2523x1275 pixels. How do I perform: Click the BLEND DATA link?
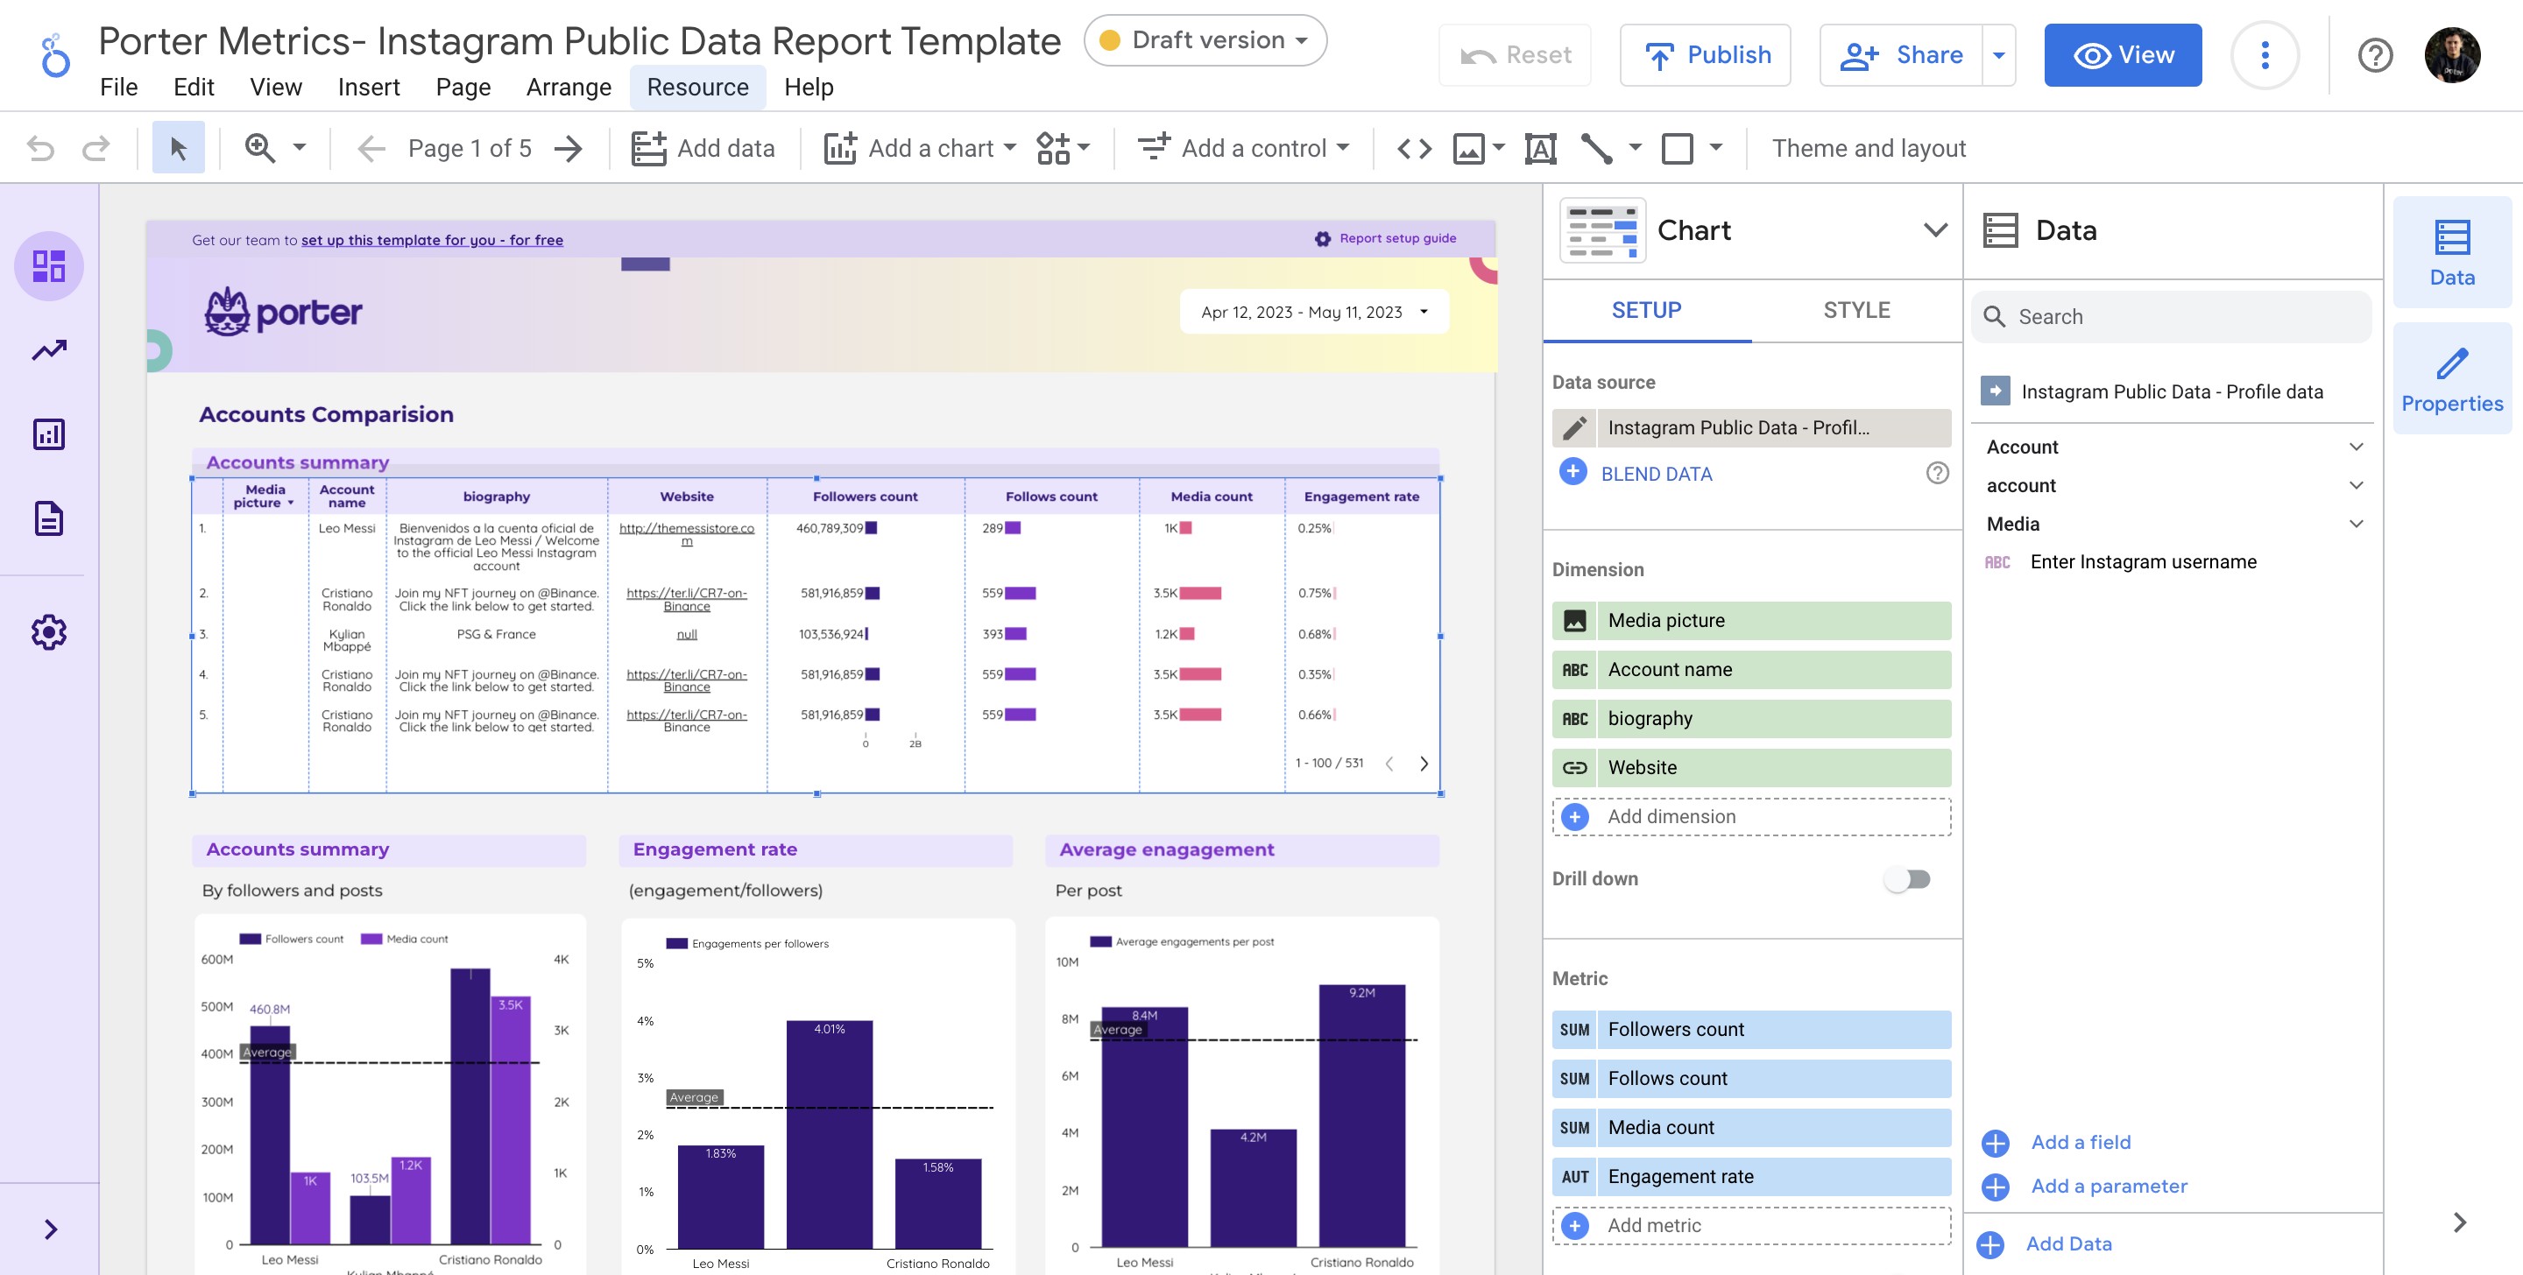coord(1657,474)
